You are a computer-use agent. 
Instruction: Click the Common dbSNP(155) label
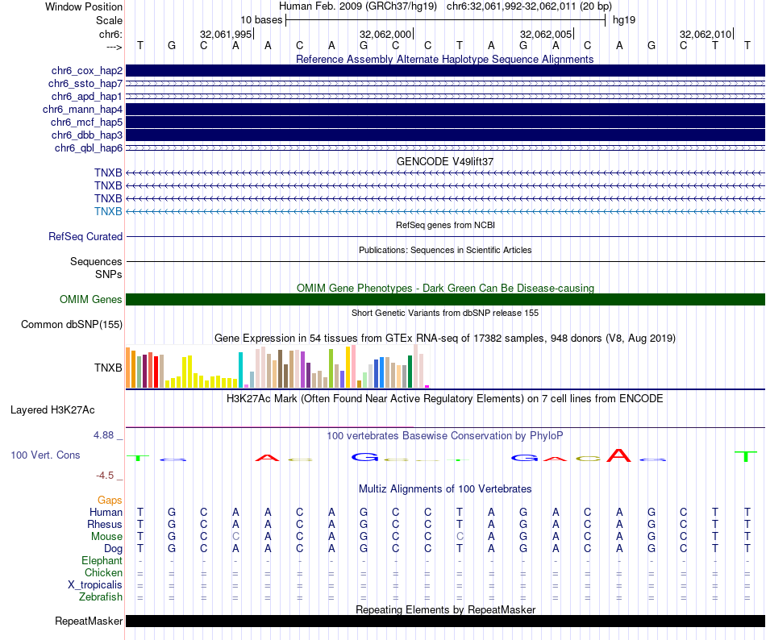[x=71, y=325]
